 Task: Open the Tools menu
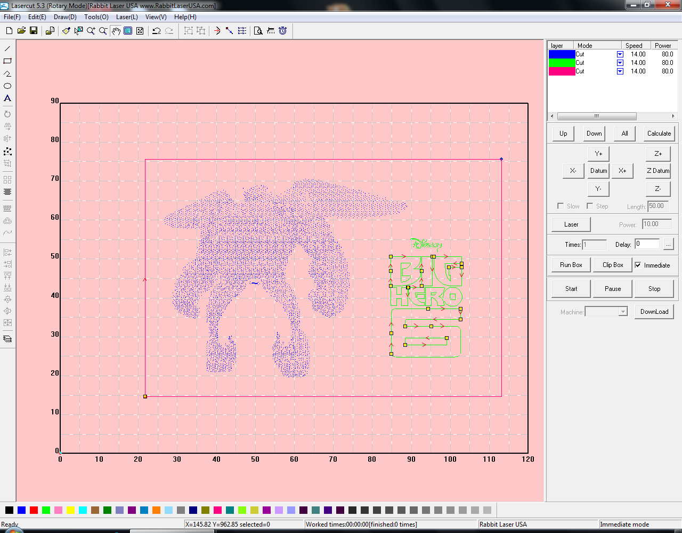tap(96, 17)
